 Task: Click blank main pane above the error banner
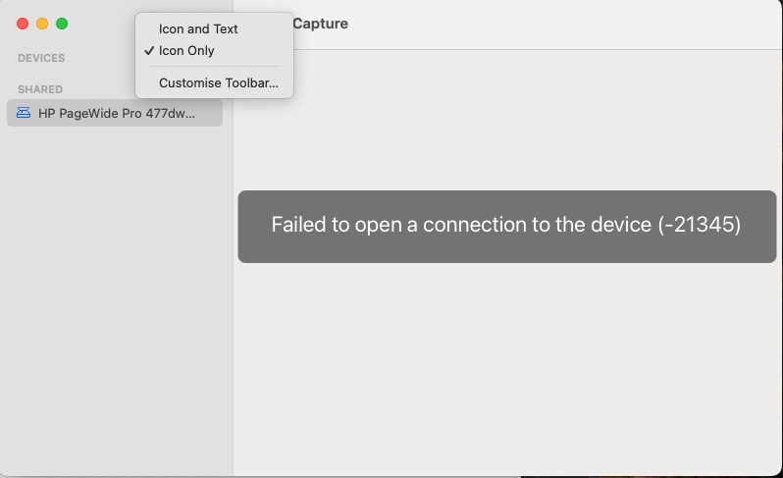pyautogui.click(x=507, y=120)
